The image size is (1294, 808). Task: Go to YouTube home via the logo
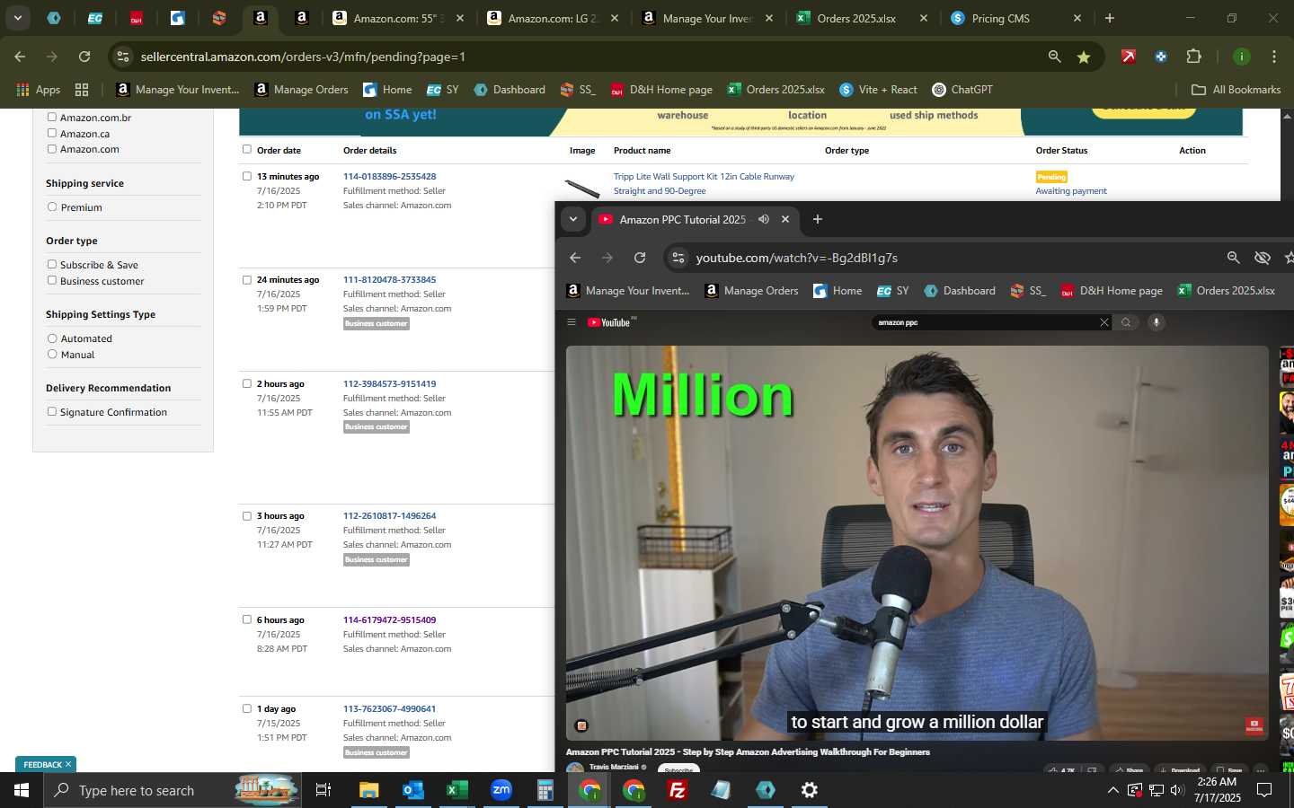[611, 322]
